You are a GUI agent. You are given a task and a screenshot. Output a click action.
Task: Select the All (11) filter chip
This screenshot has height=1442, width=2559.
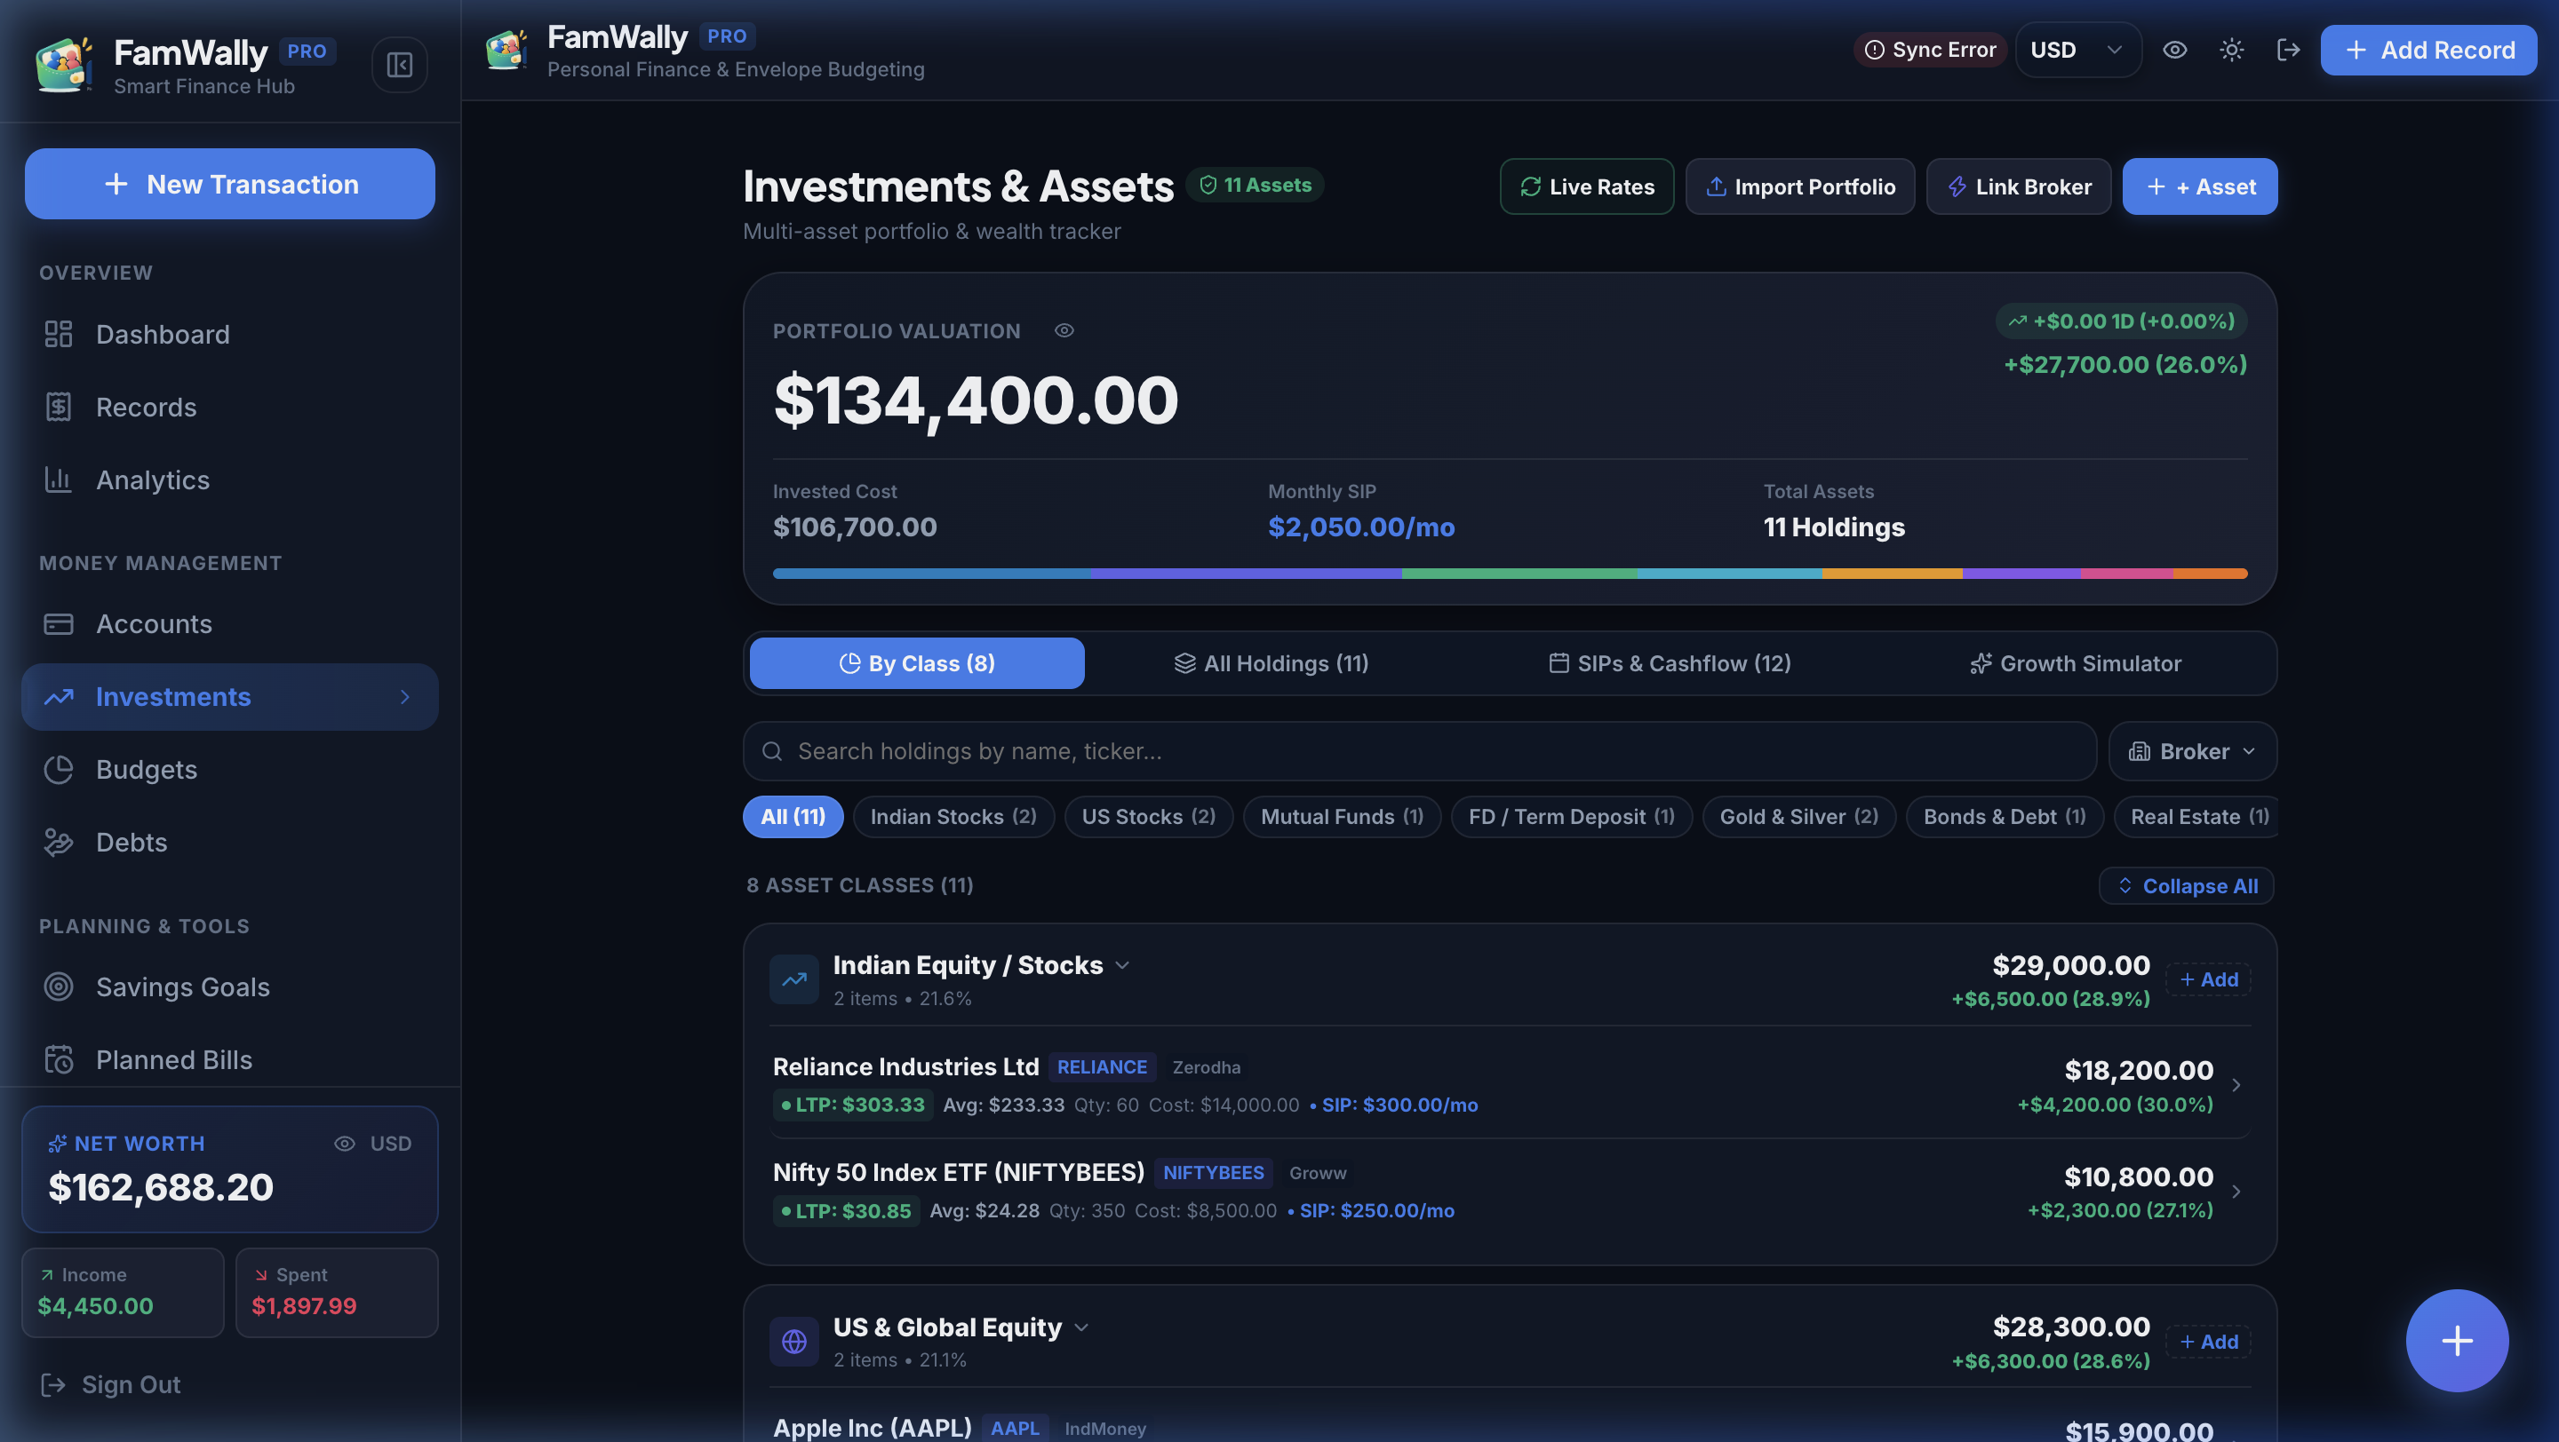pyautogui.click(x=793, y=817)
